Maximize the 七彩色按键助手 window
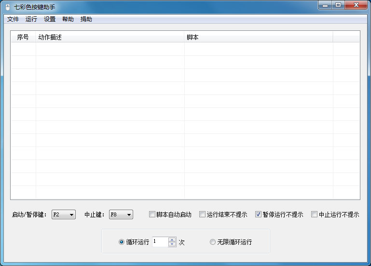 [x=338, y=5]
